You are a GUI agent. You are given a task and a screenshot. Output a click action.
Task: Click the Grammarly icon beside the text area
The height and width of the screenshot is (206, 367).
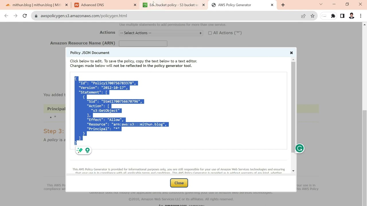299,148
